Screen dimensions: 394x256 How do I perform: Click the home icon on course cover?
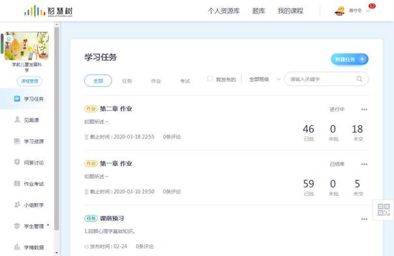(x=8, y=39)
